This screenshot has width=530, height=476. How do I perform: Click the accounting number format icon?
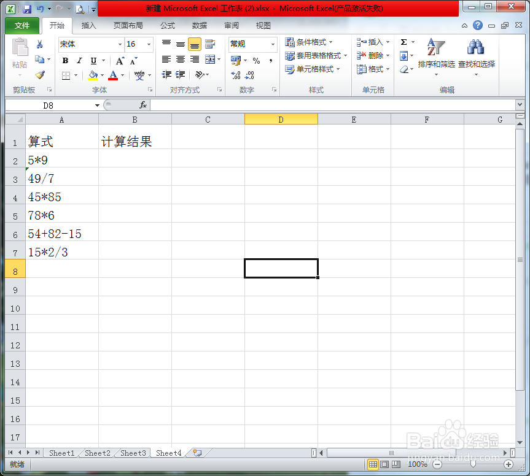[x=236, y=61]
